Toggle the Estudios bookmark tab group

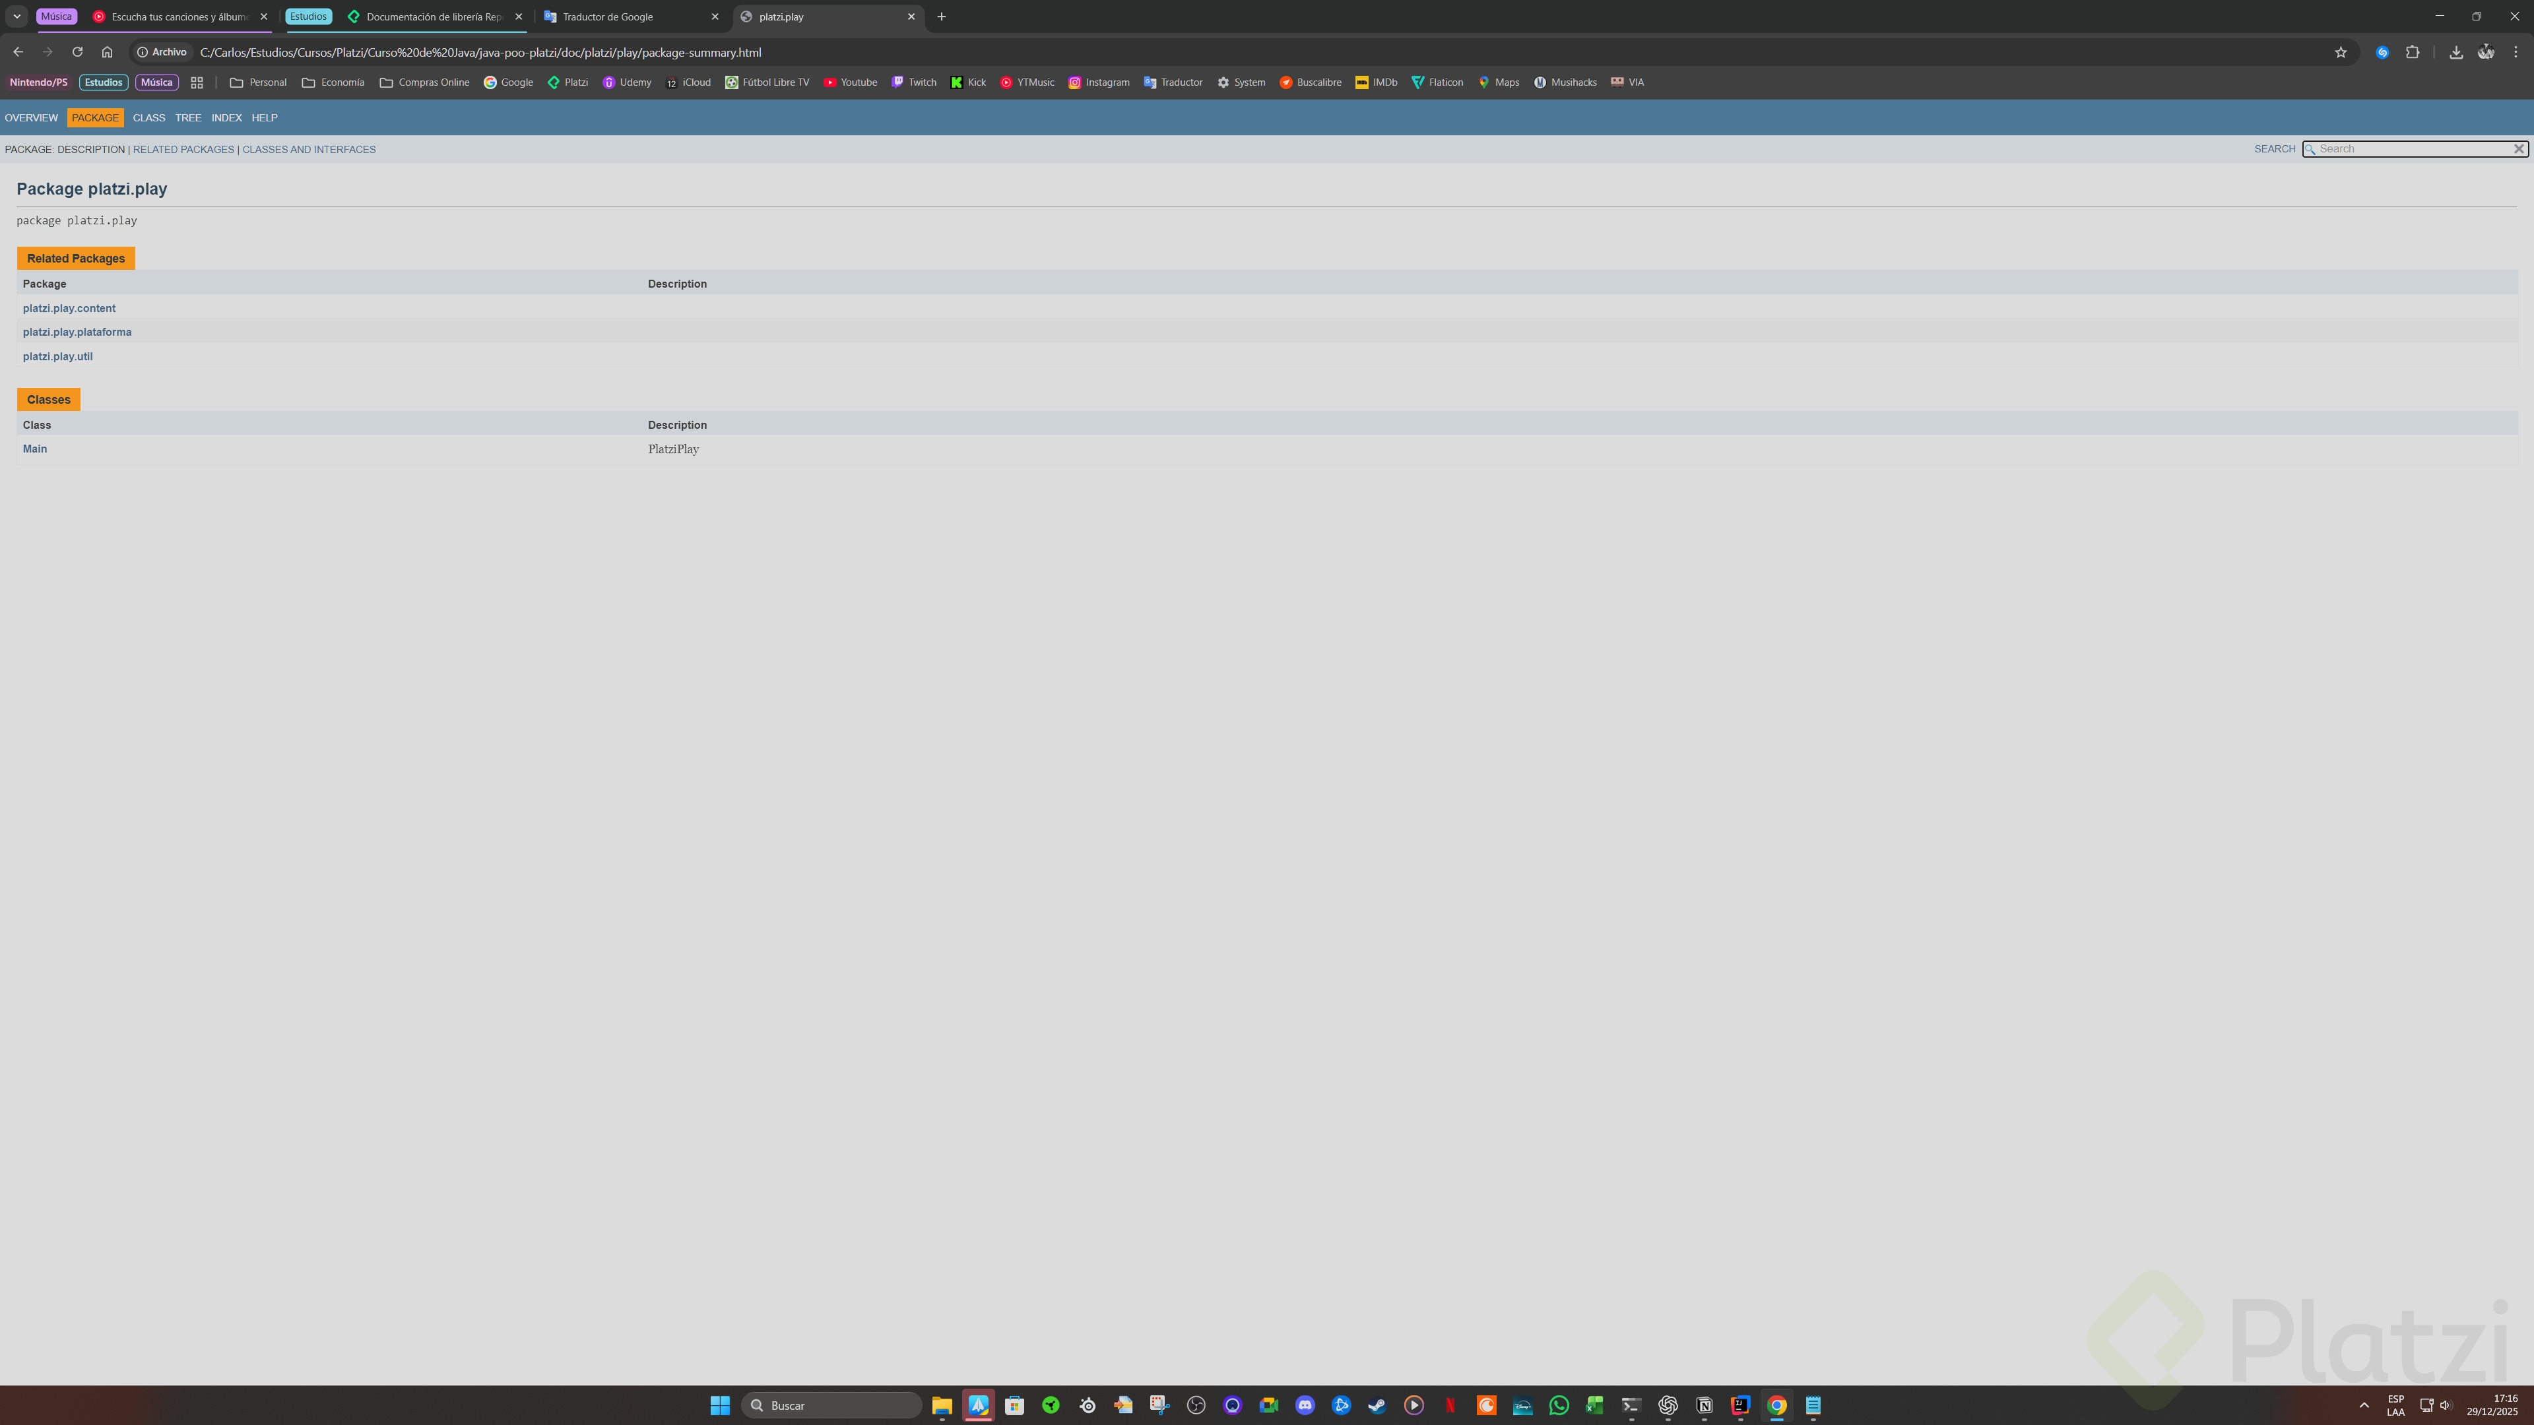tap(104, 82)
